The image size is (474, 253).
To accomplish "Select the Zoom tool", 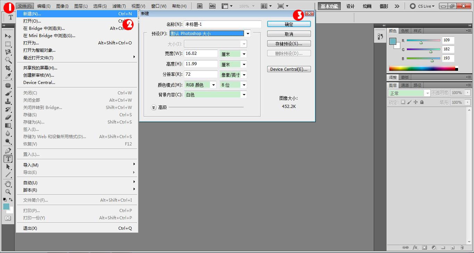I will [x=8, y=192].
